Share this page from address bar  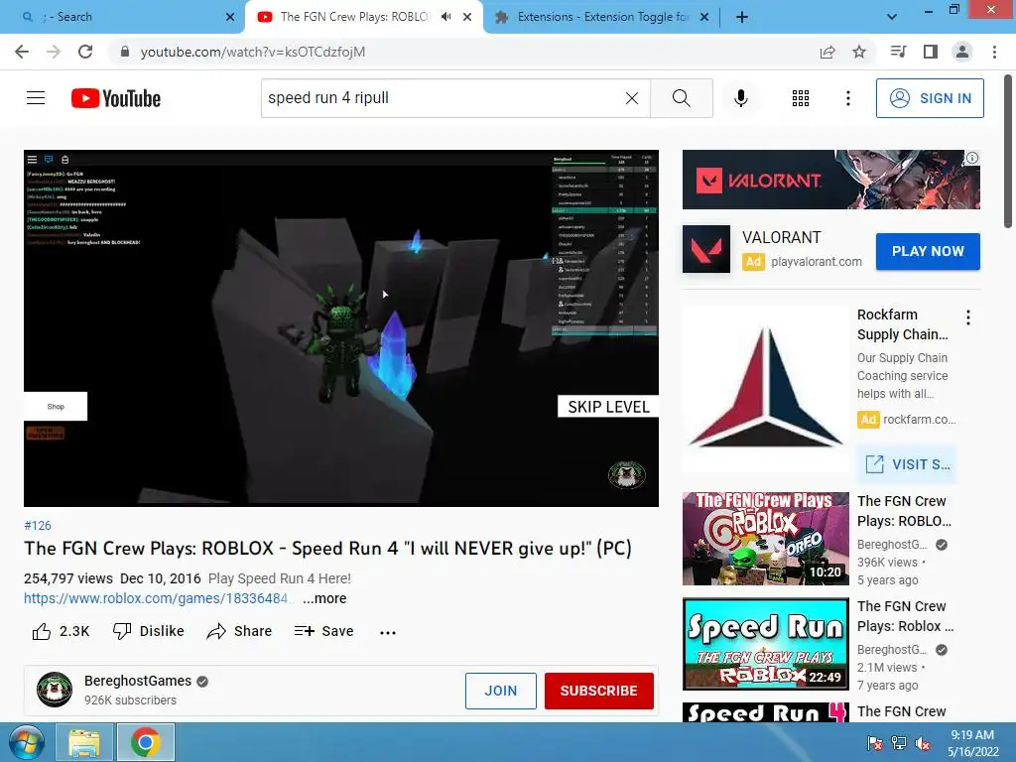[x=827, y=52]
